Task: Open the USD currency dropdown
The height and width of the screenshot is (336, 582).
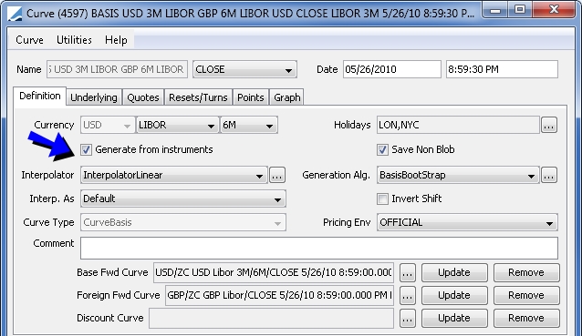Action: 108,126
